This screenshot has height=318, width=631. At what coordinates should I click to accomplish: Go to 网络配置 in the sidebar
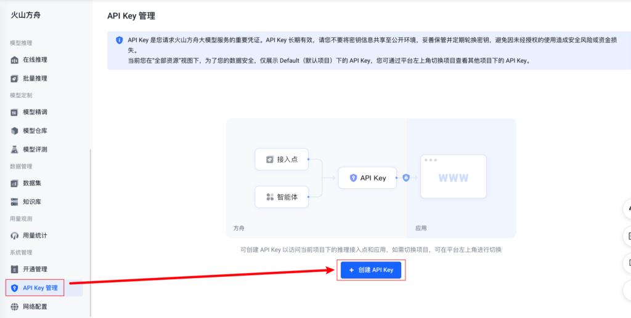(x=35, y=306)
